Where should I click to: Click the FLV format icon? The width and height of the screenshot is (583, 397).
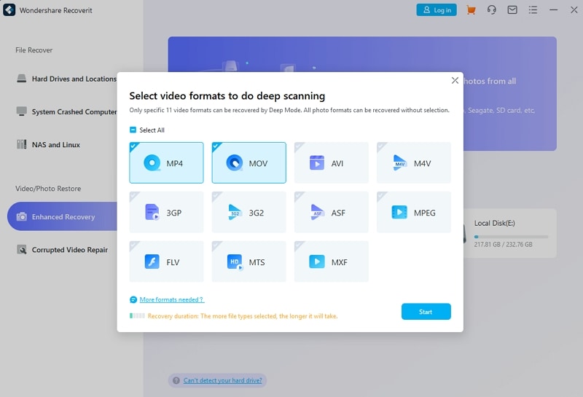click(x=152, y=262)
